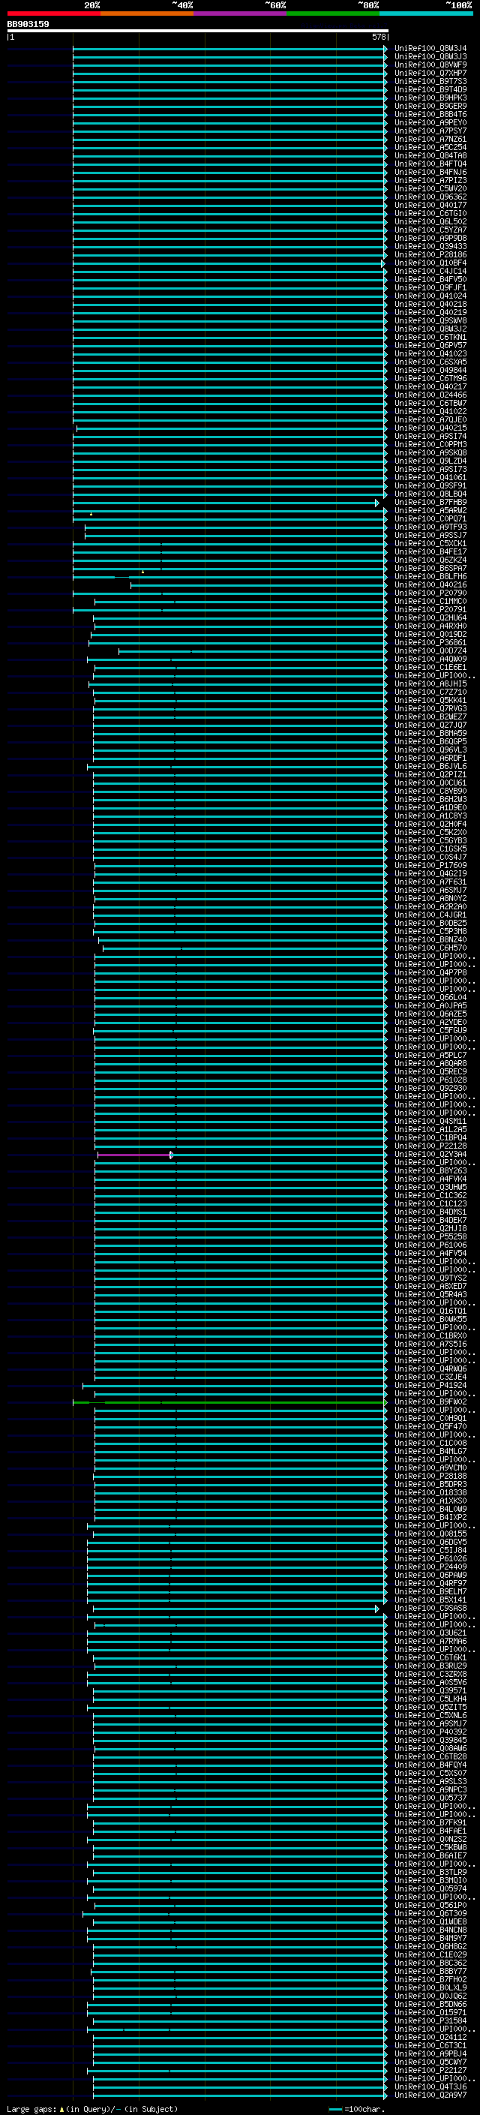
Task: Click the green ~80% identity legend segment
Action: point(333,14)
